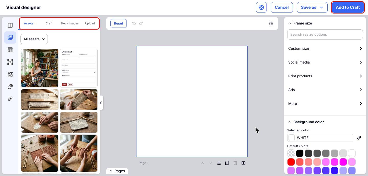Open the layouts panel icon in sidebar

click(x=10, y=25)
